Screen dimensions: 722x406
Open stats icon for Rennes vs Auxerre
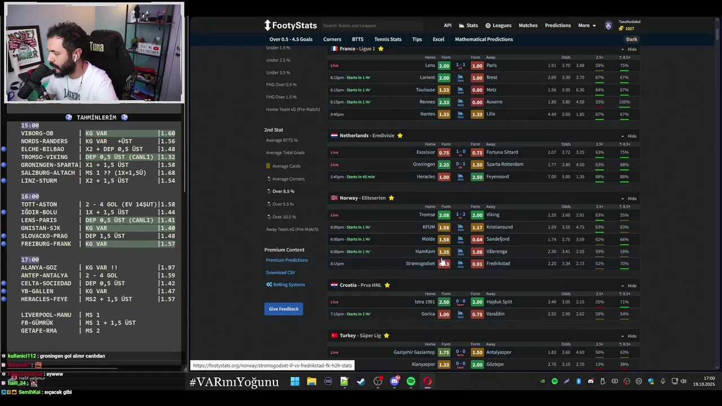tap(460, 102)
